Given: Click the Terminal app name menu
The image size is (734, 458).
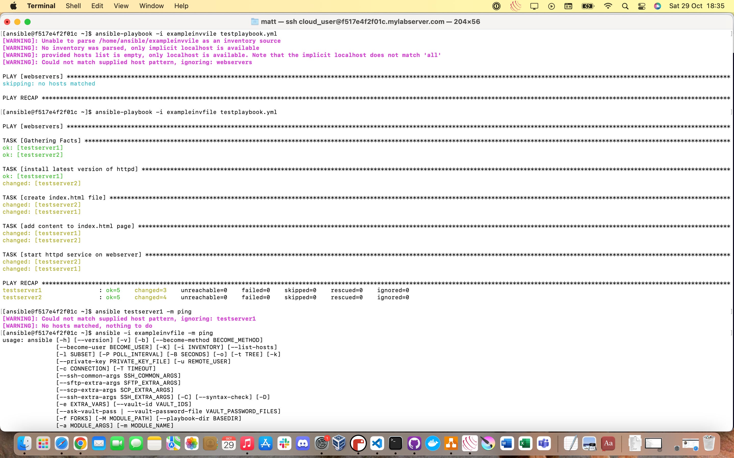Looking at the screenshot, I should coord(41,6).
